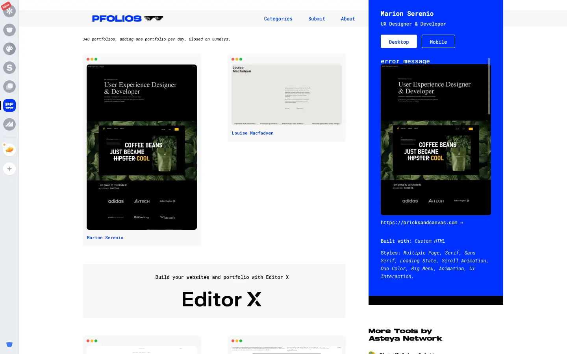Screen dimensions: 567x354
Task: Switch to Mobile preview in blue panel
Action: (x=438, y=42)
